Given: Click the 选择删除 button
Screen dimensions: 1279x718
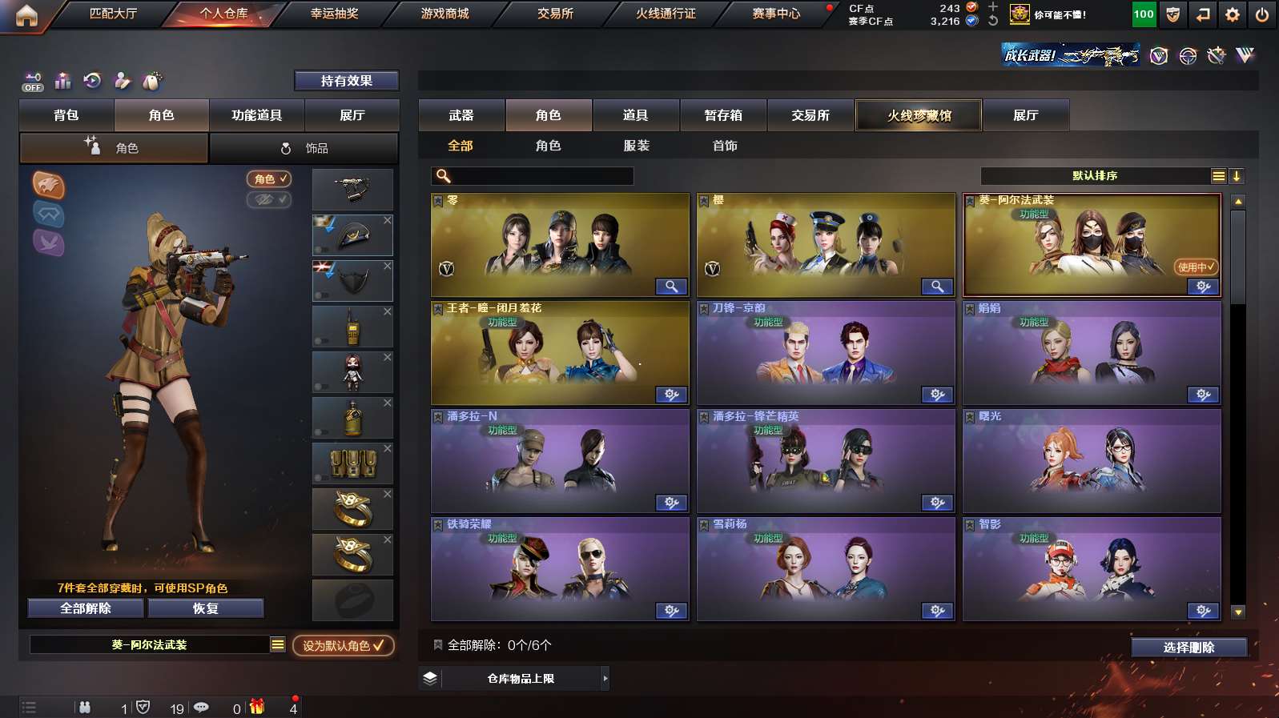Looking at the screenshot, I should tap(1189, 648).
